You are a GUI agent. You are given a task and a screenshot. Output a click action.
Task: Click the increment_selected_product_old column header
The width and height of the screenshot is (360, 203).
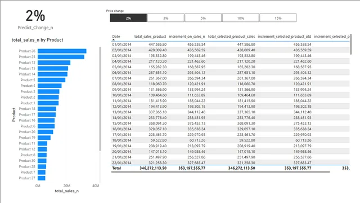[x=285, y=36]
